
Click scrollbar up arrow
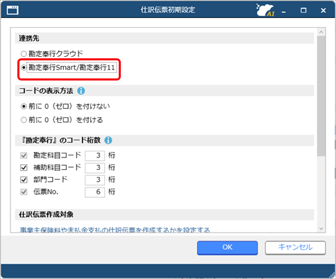(x=321, y=32)
